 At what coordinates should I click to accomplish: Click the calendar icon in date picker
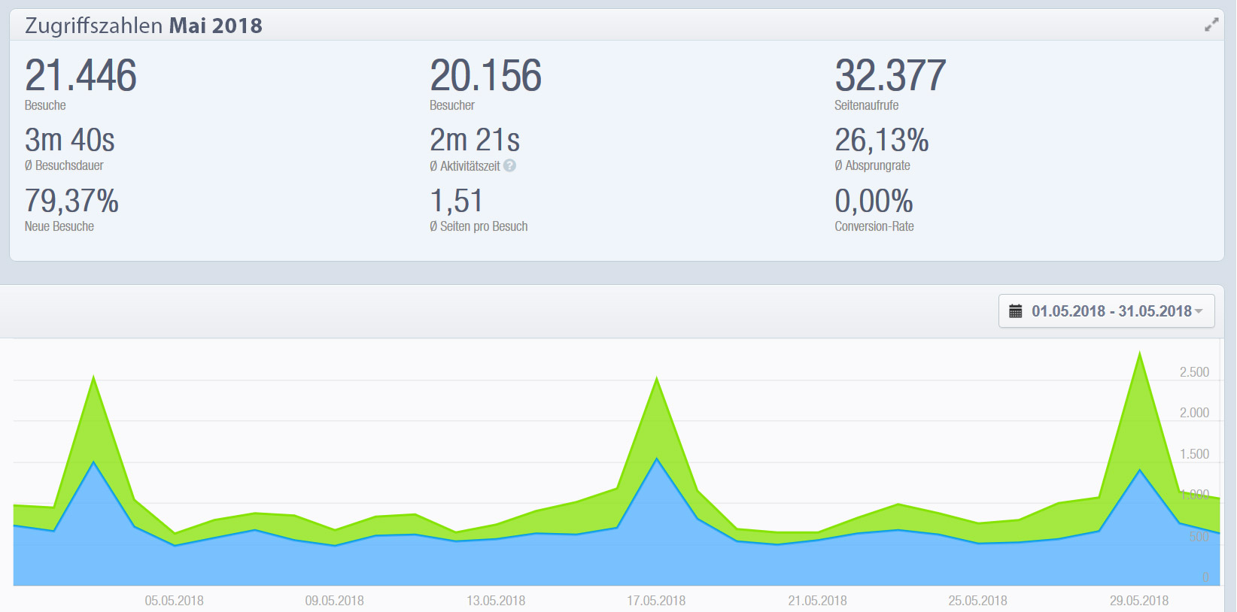point(1015,311)
